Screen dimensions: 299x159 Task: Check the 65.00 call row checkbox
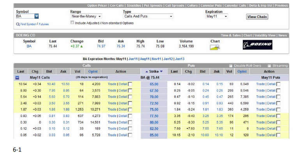click(x=130, y=84)
